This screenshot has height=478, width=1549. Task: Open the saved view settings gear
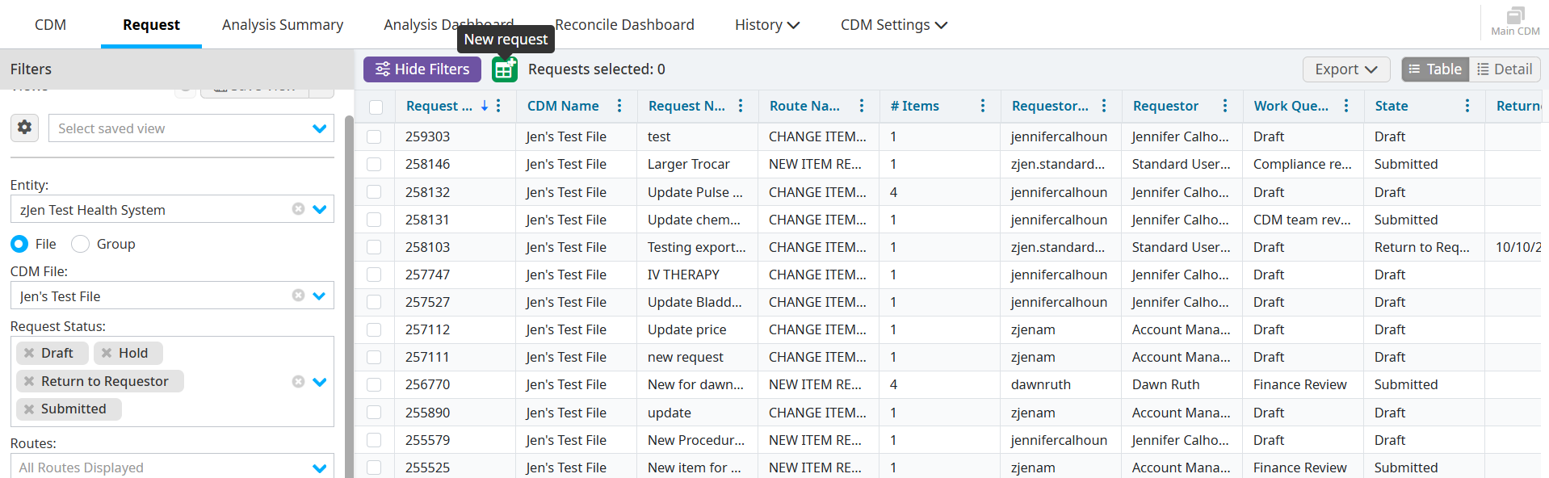coord(25,128)
